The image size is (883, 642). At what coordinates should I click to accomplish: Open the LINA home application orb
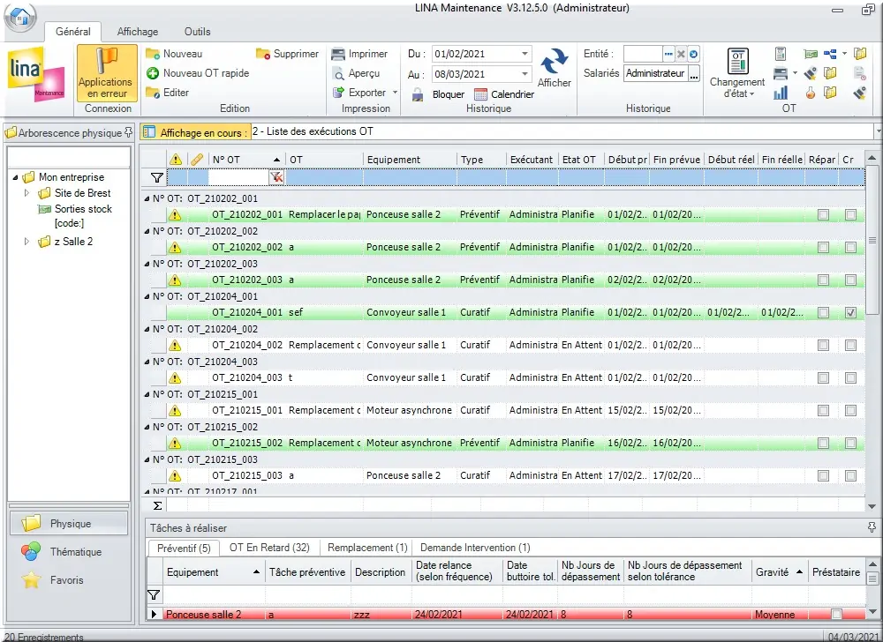click(20, 18)
